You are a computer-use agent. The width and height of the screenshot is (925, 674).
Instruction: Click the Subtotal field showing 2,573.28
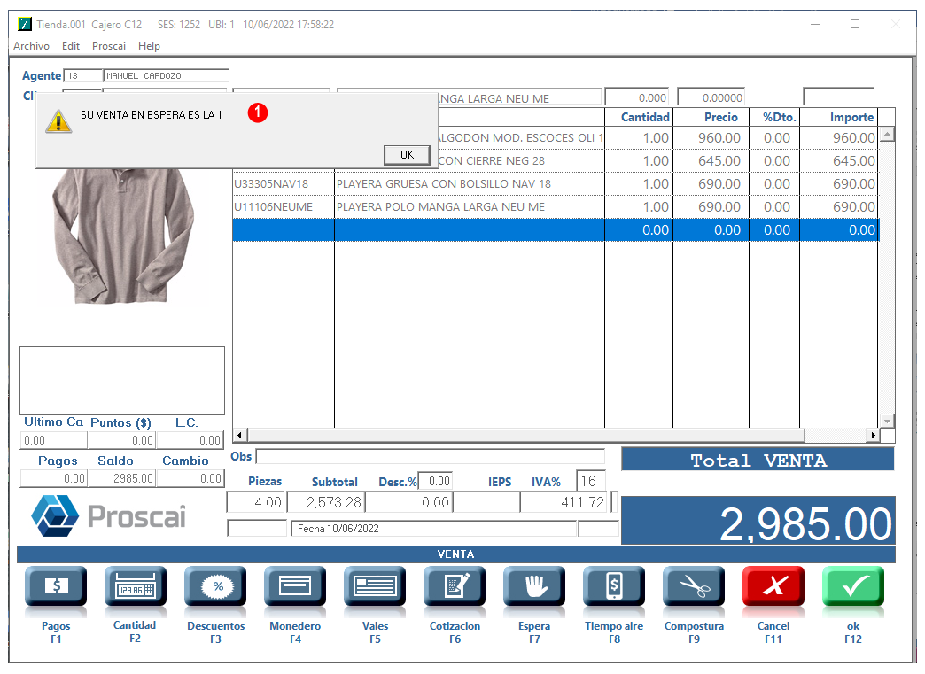pos(326,502)
